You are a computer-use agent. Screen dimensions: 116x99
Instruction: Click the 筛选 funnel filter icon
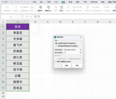click(x=16, y=7)
